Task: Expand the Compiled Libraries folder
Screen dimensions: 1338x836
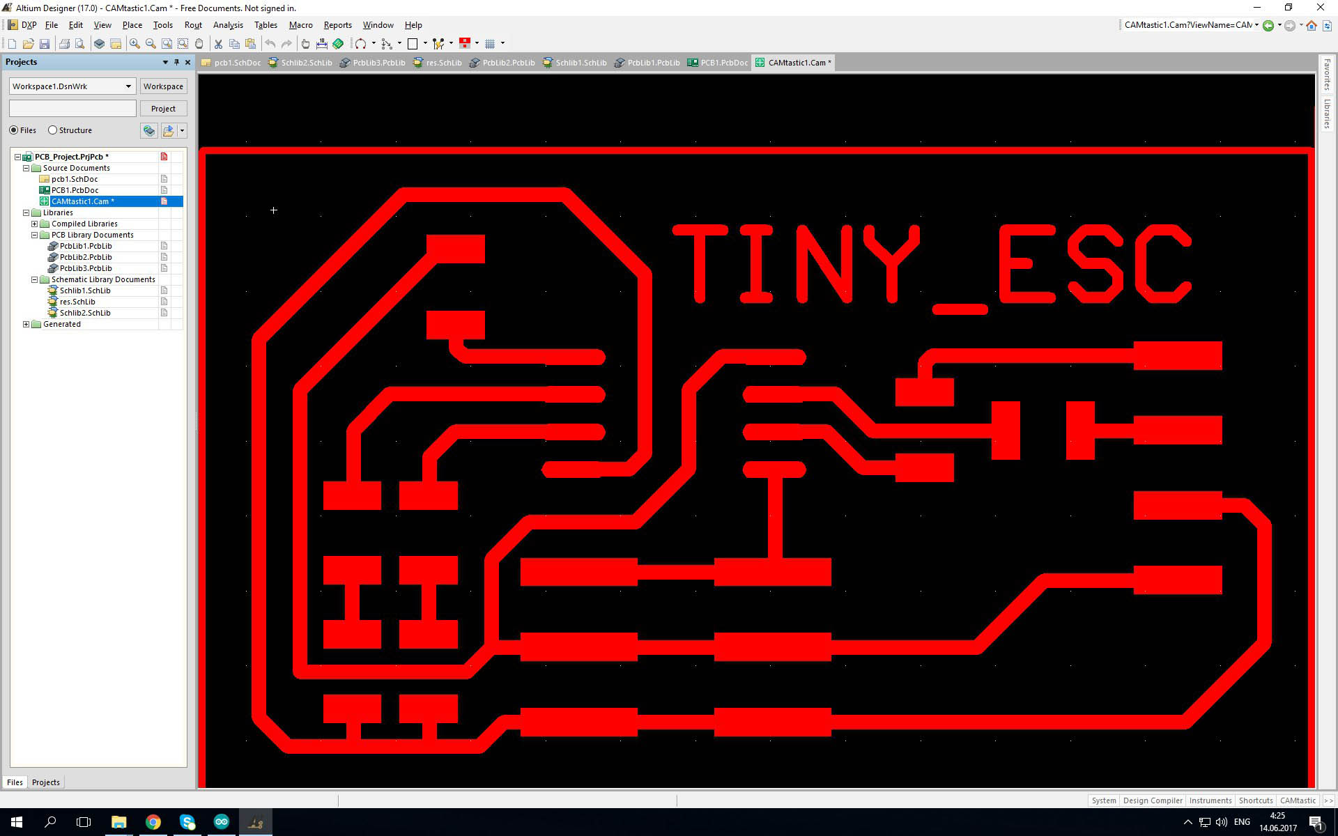Action: [x=34, y=224]
